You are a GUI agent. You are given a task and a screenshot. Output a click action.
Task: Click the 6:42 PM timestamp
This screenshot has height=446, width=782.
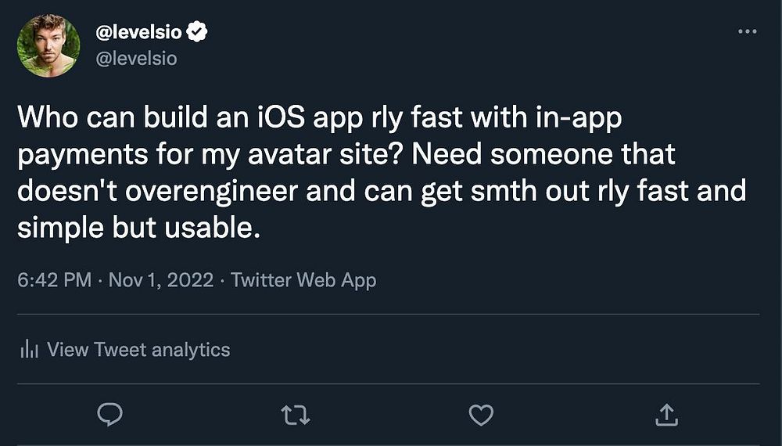[x=54, y=280]
